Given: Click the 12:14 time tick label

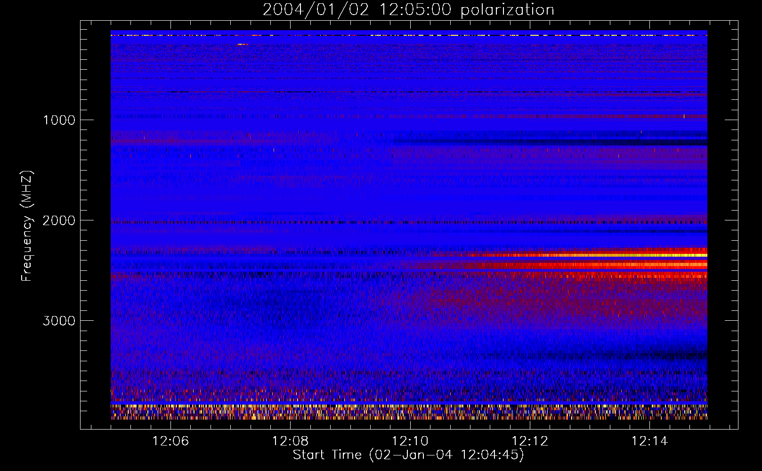Looking at the screenshot, I should 649,441.
